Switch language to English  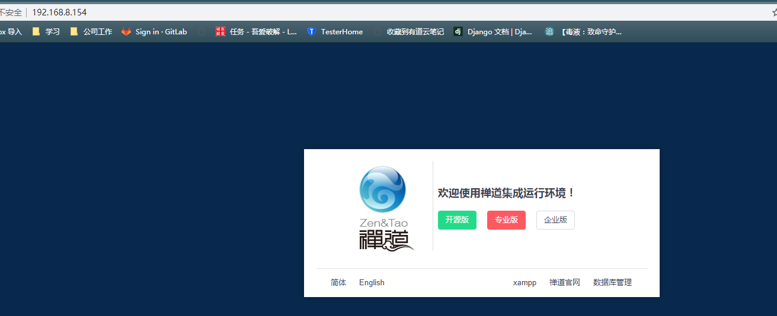tap(372, 283)
